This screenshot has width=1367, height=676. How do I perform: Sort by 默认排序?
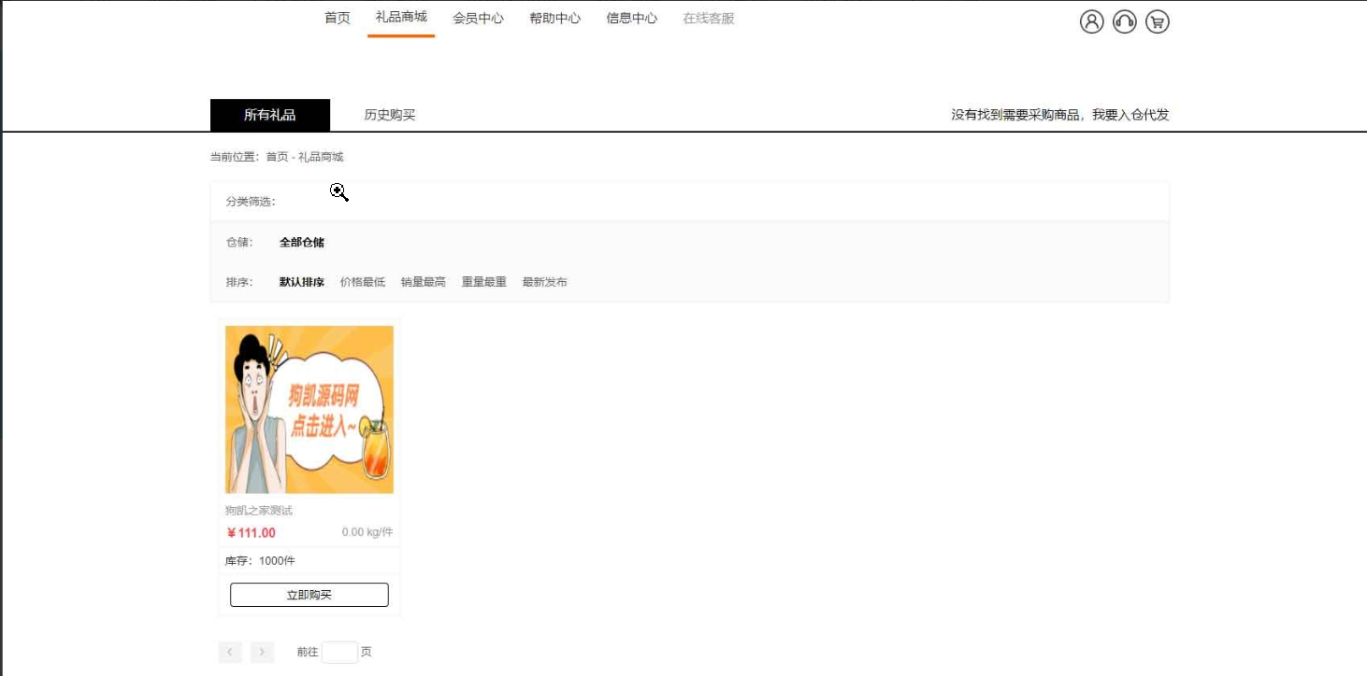[x=302, y=282]
